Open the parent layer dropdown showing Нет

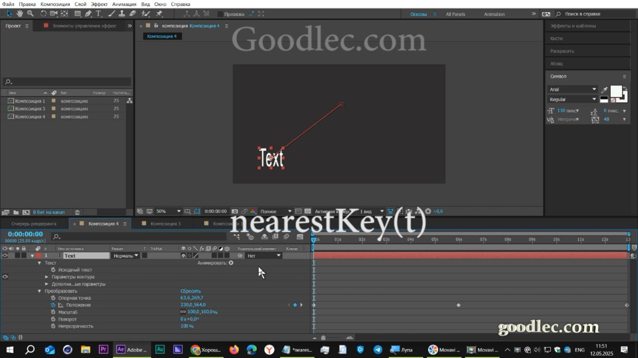click(263, 255)
